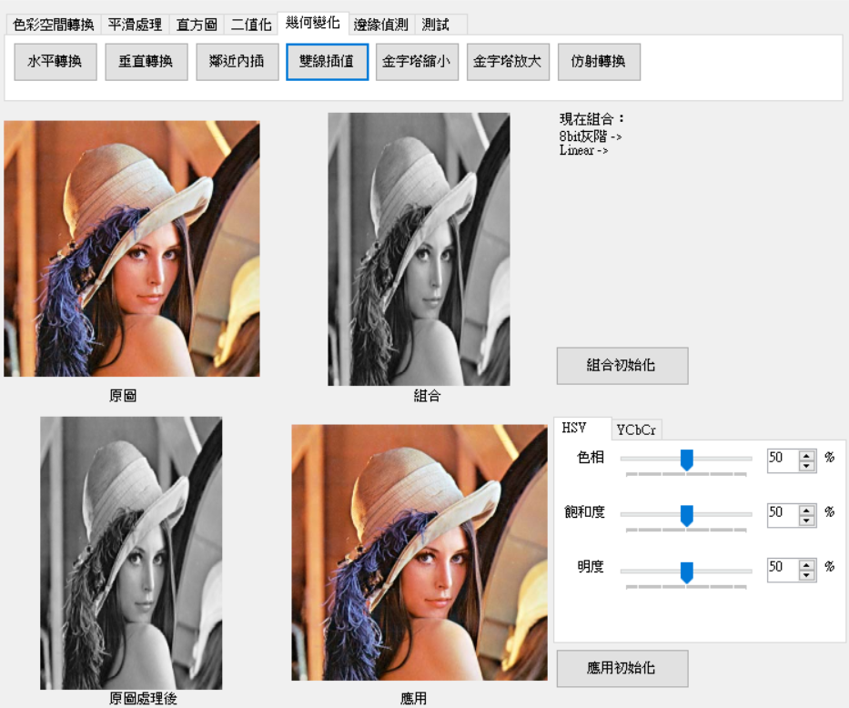Increase 色相 value with up arrow
This screenshot has height=708, width=849.
(807, 455)
